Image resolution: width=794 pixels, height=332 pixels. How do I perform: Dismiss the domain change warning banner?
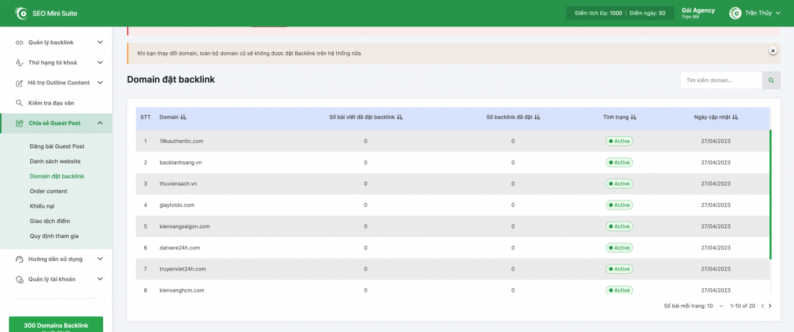(x=773, y=51)
